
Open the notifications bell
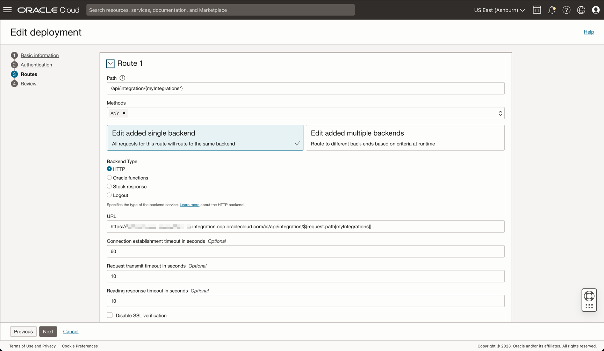click(552, 10)
